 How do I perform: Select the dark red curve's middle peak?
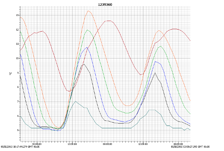[x=108, y=21]
